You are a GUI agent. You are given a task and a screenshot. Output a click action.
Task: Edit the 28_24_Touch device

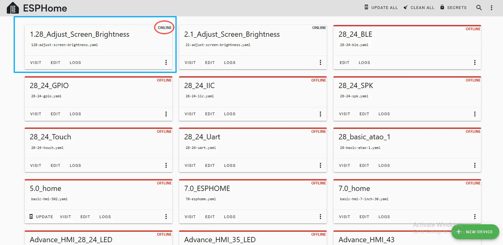tap(55, 166)
